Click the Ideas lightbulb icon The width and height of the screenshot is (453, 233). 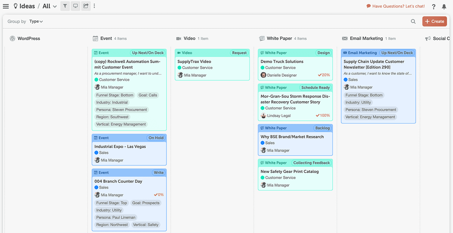click(15, 6)
